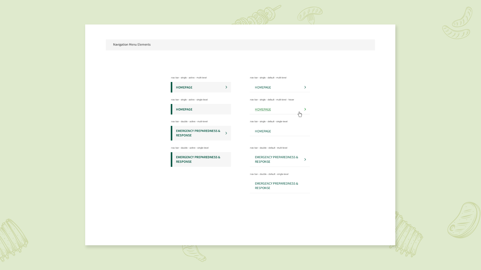
Task: Click chevron of default Emergency Preparedness multi-level
Action: [305, 159]
